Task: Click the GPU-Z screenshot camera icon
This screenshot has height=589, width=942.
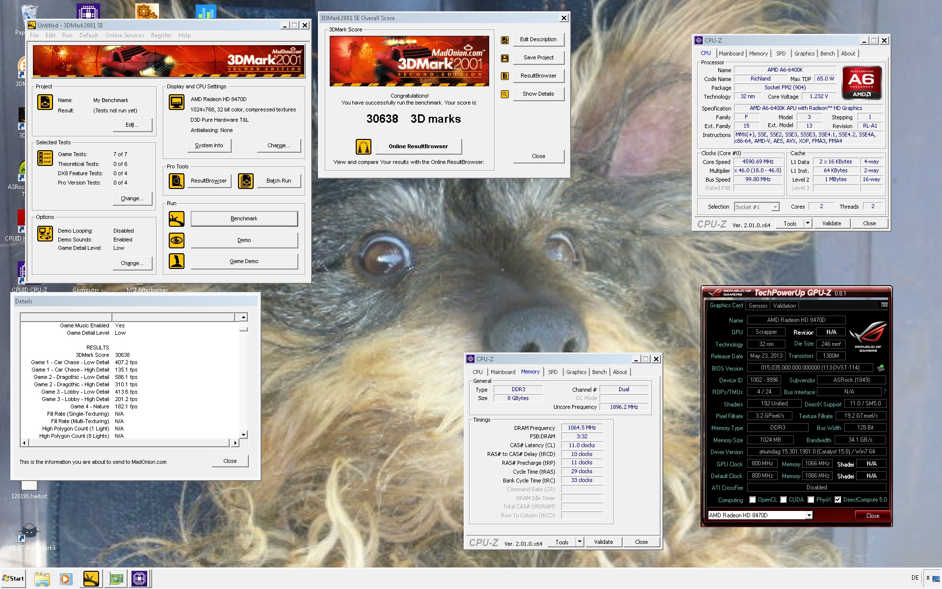Action: coord(884,305)
